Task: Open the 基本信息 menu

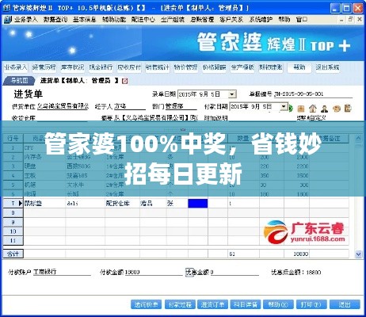Action: coord(85,20)
